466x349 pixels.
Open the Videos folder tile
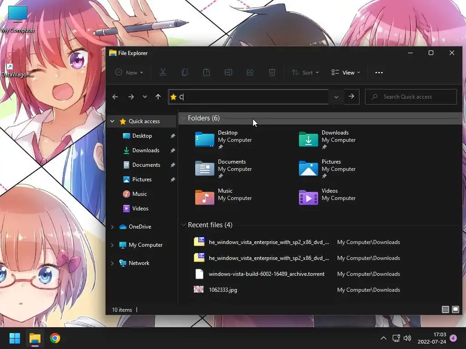click(327, 197)
